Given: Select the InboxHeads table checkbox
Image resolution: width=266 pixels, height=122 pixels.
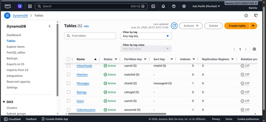Looking at the screenshot, I should point(68,66).
